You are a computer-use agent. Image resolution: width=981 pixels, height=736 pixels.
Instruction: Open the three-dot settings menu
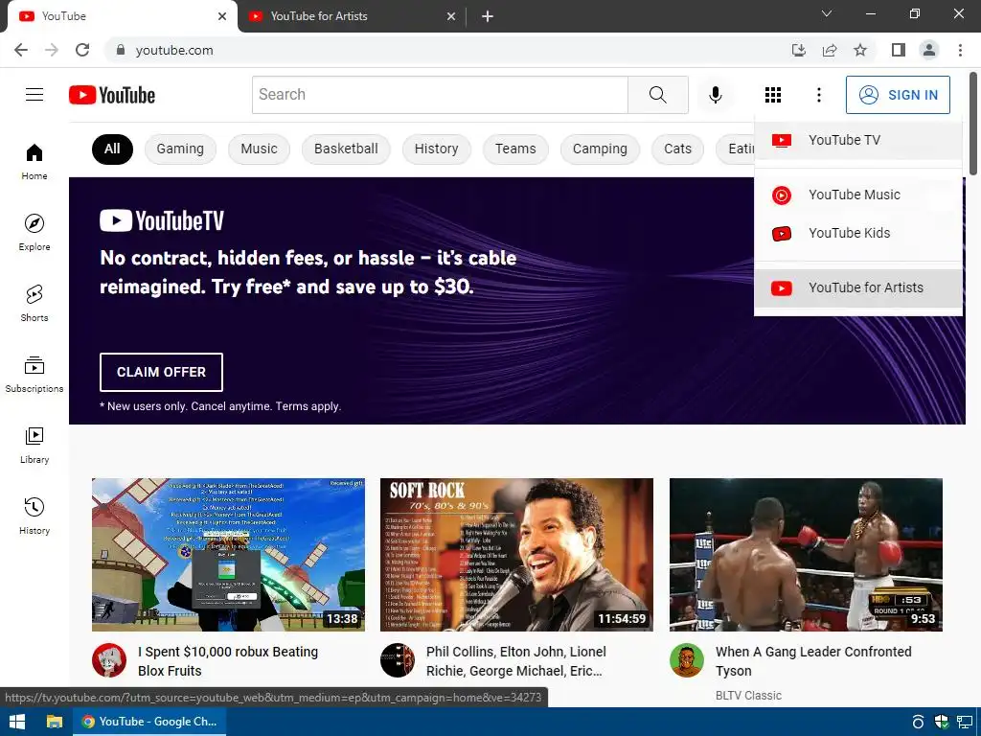818,95
